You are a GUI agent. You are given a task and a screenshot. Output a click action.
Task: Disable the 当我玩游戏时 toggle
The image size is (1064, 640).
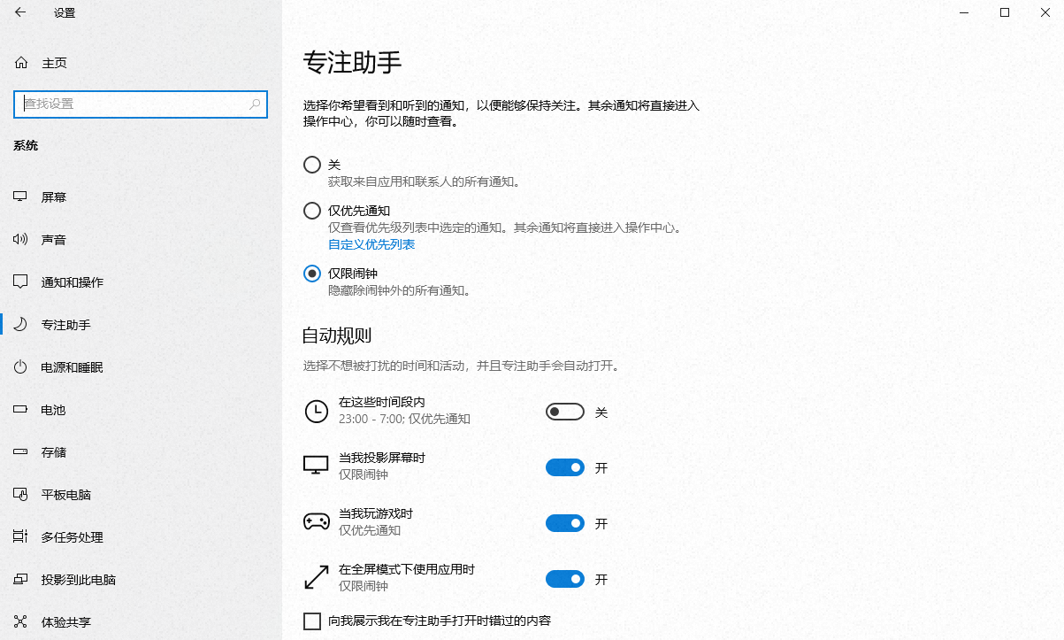point(564,523)
